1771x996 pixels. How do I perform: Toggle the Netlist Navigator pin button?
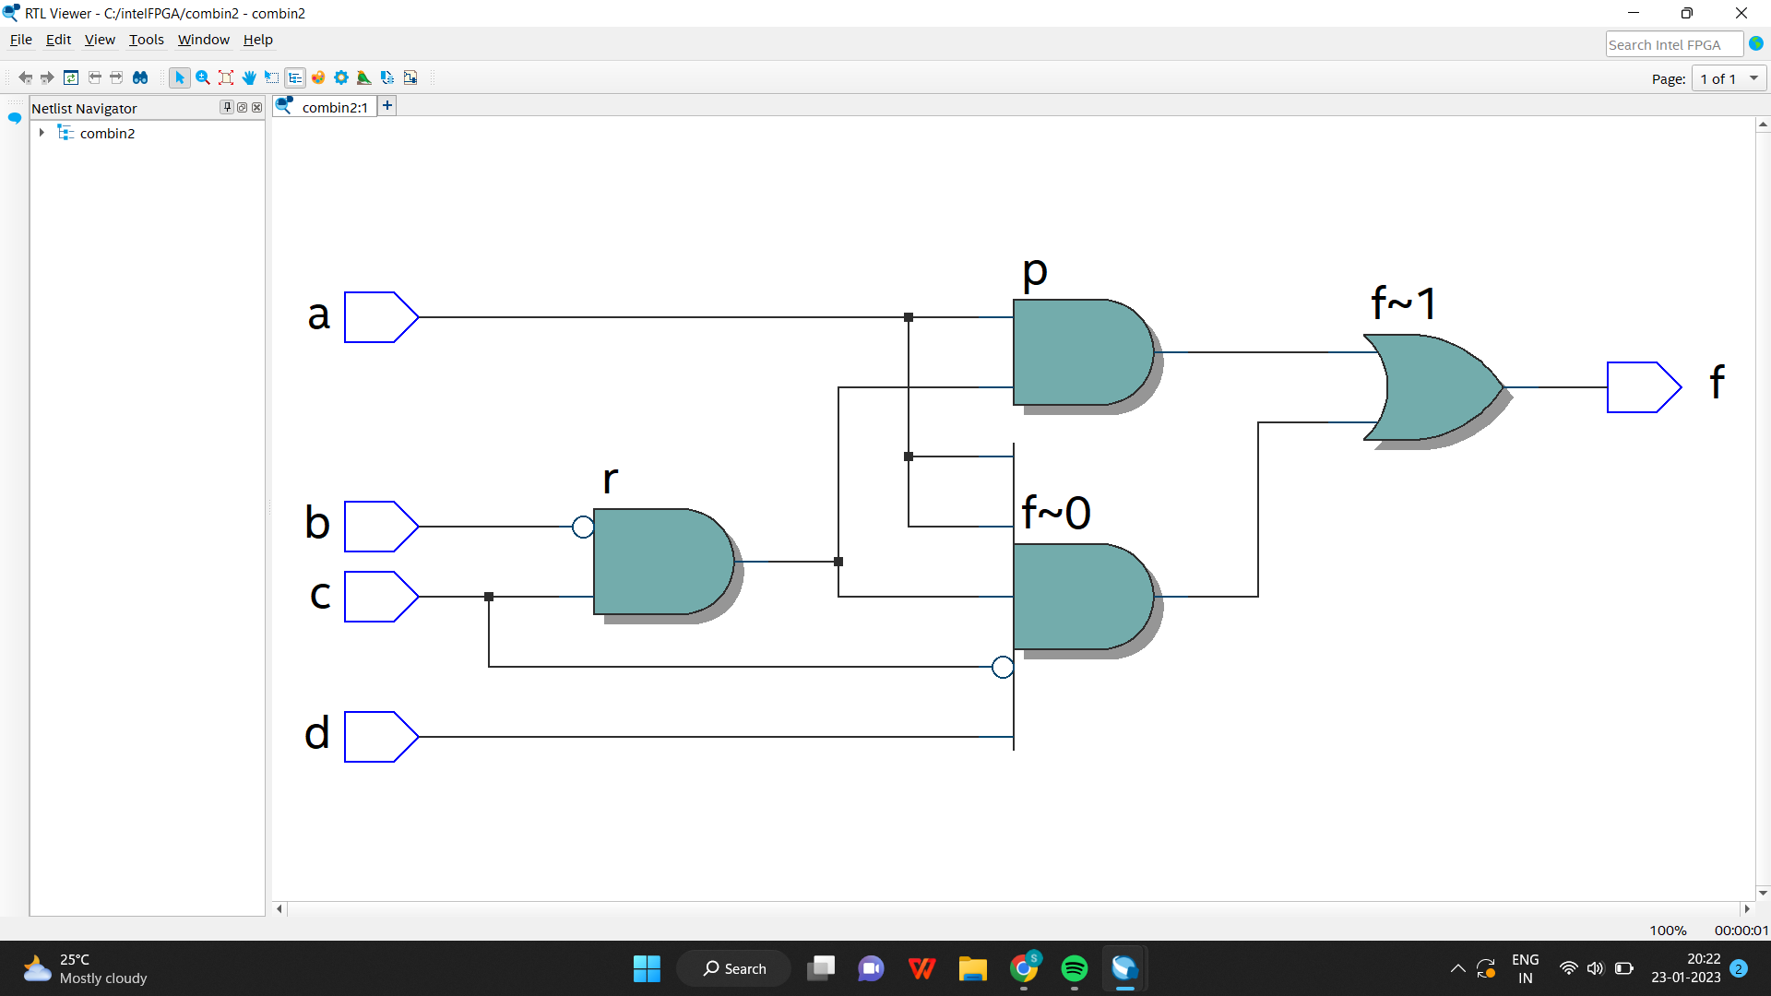tap(227, 107)
